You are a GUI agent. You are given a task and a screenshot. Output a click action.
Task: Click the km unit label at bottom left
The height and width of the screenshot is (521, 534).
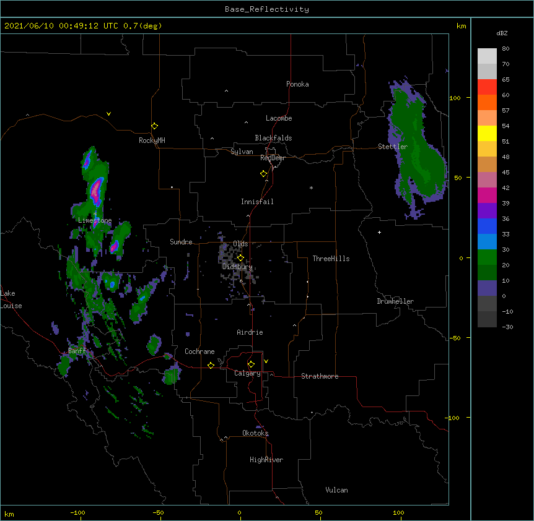pyautogui.click(x=9, y=514)
